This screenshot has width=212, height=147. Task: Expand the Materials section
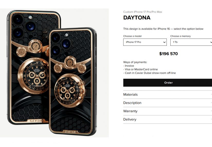point(168,95)
